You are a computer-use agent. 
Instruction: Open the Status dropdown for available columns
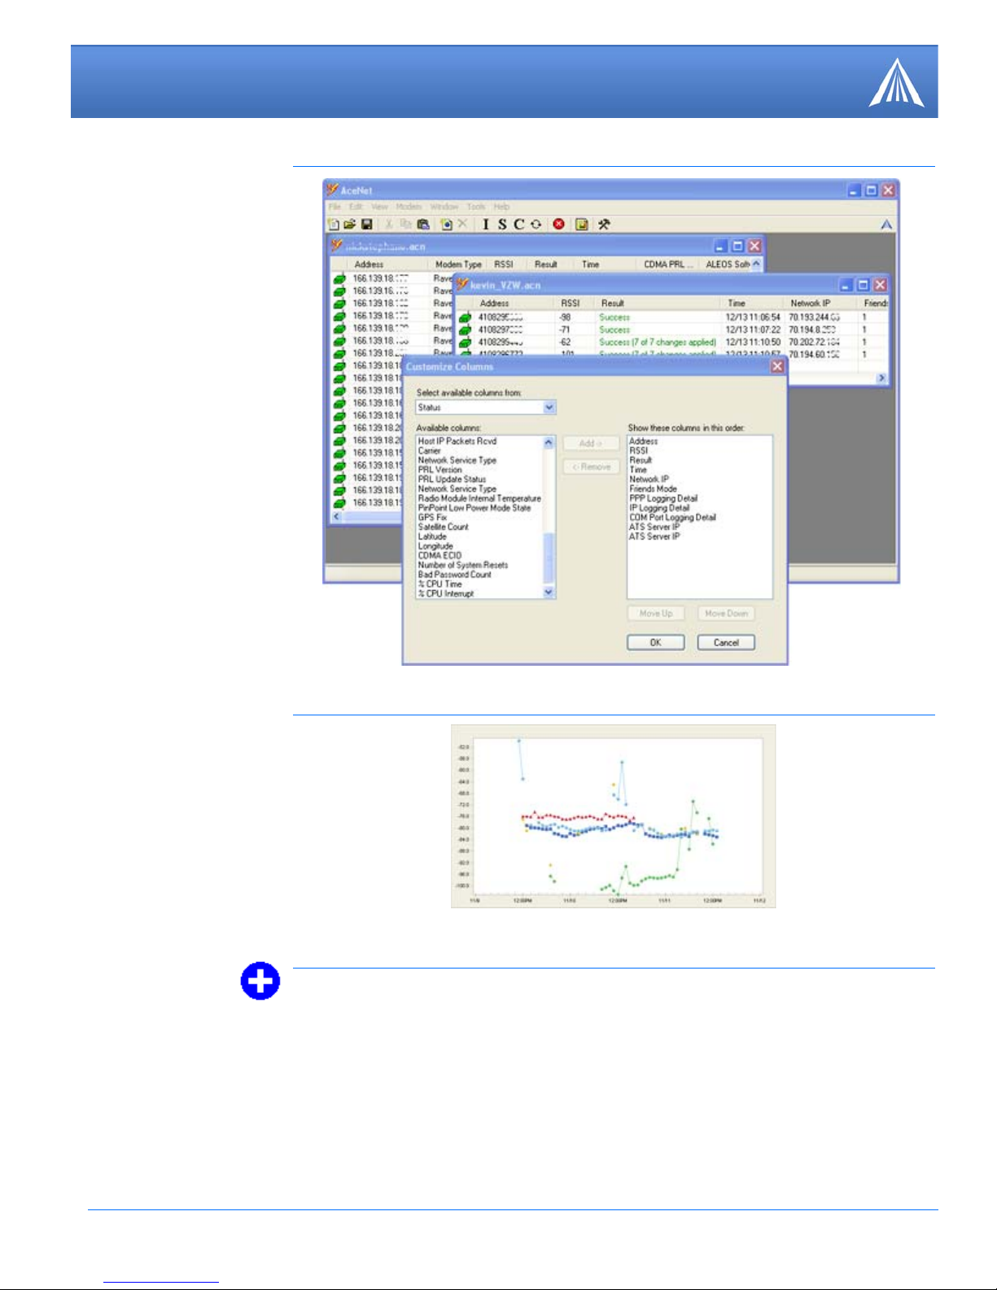point(486,407)
